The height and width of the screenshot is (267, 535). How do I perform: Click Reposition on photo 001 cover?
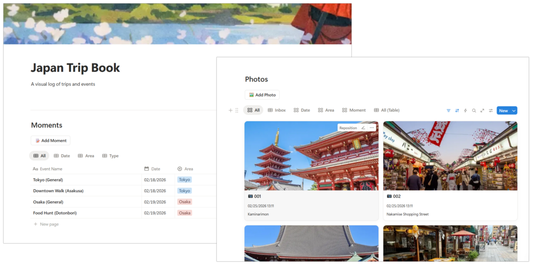pos(348,128)
